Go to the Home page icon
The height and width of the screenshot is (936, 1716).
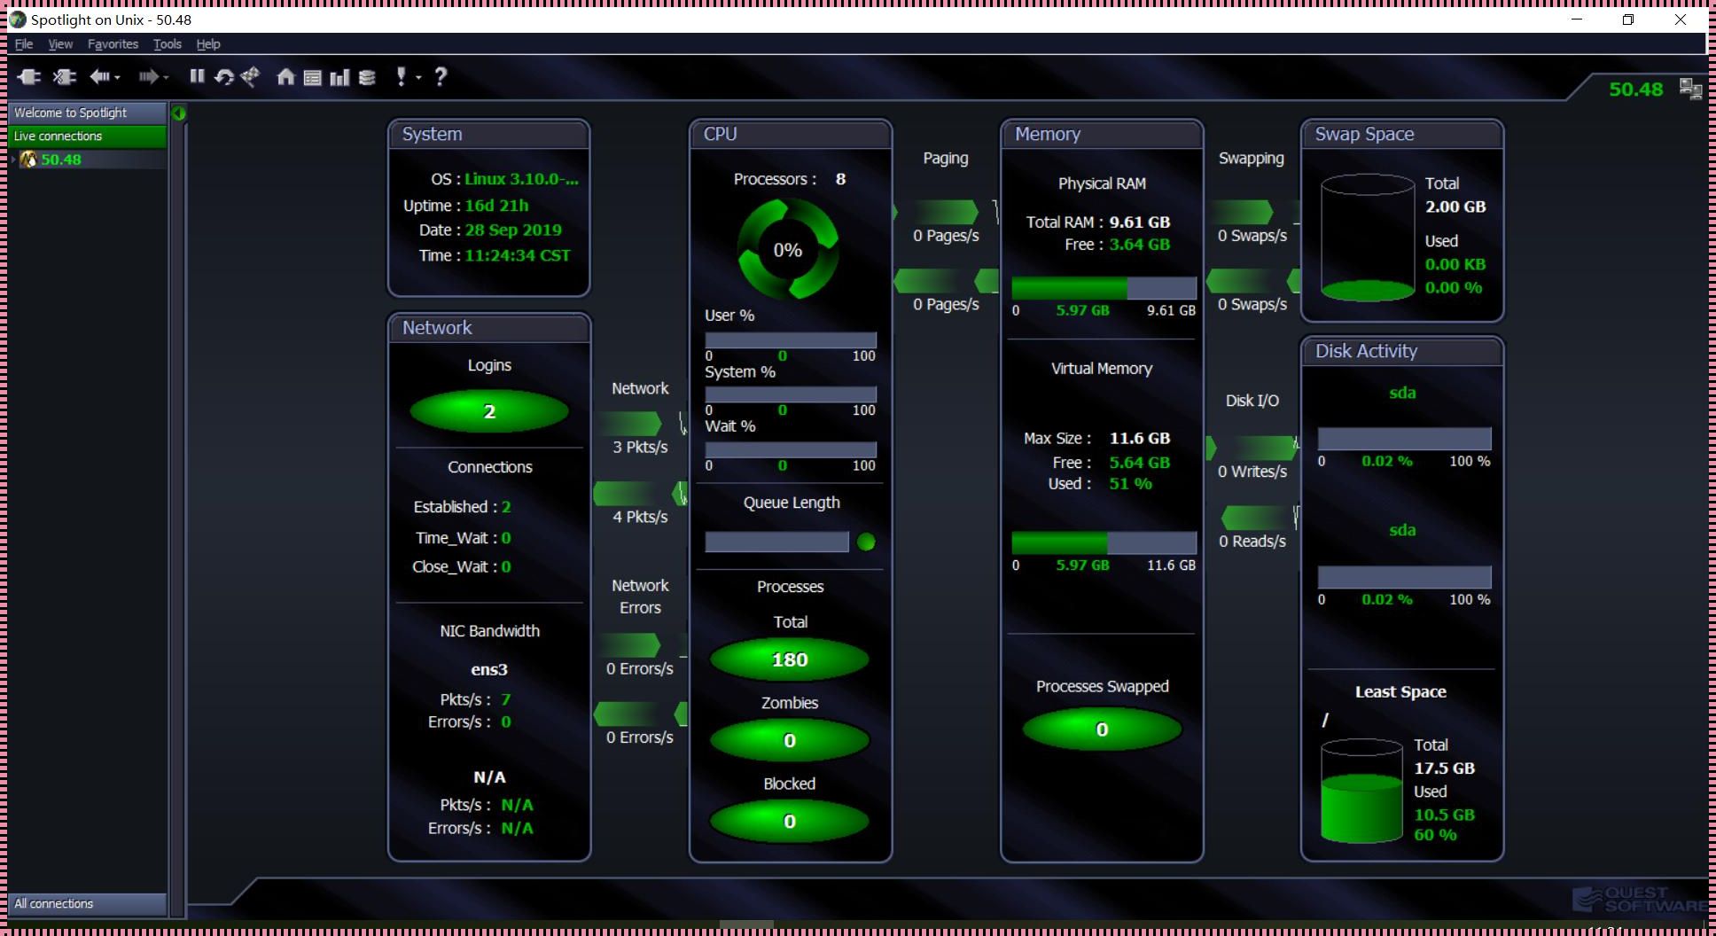[285, 77]
